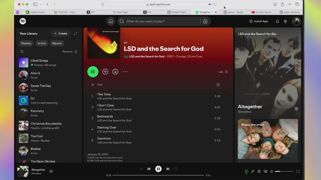Image resolution: width=321 pixels, height=180 pixels.
Task: Open the Liked Songs playlist
Action: [49, 62]
